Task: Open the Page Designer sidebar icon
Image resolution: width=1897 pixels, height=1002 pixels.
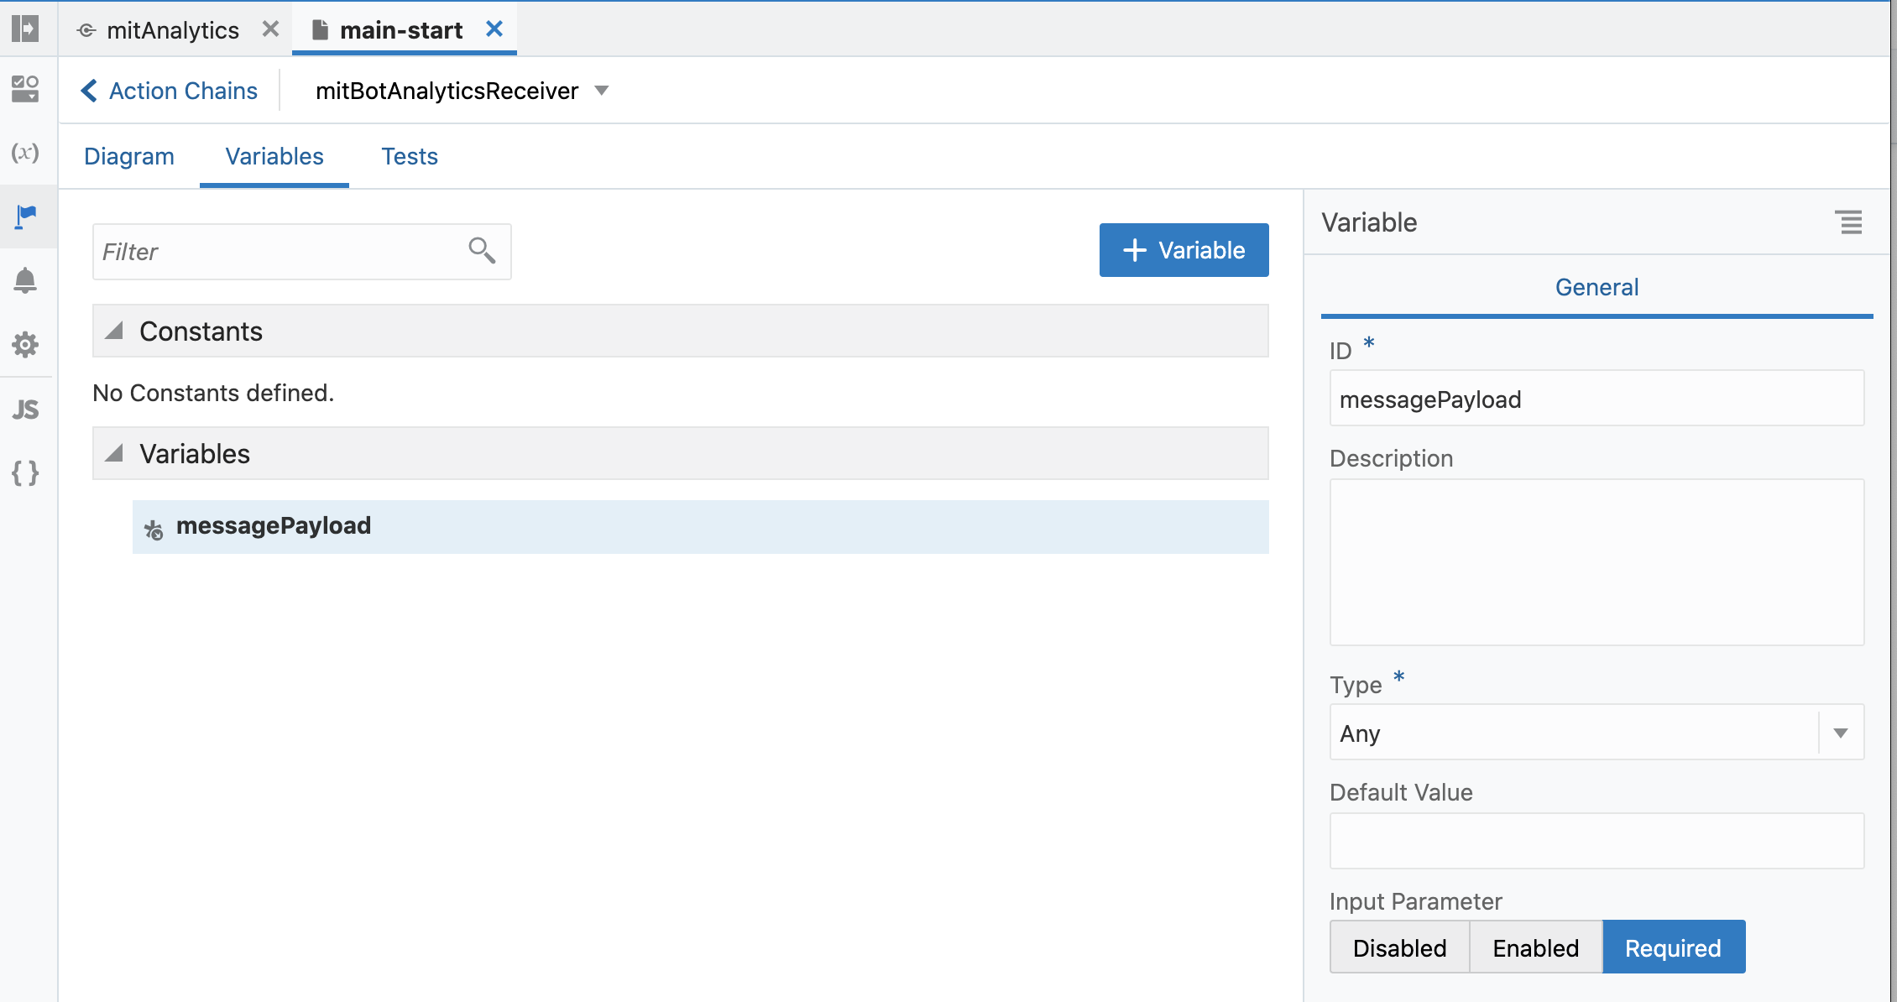Action: click(25, 88)
